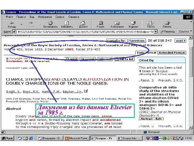Print page with Печать icon
Image resolution: width=194 pixels, height=146 pixels.
(167, 24)
